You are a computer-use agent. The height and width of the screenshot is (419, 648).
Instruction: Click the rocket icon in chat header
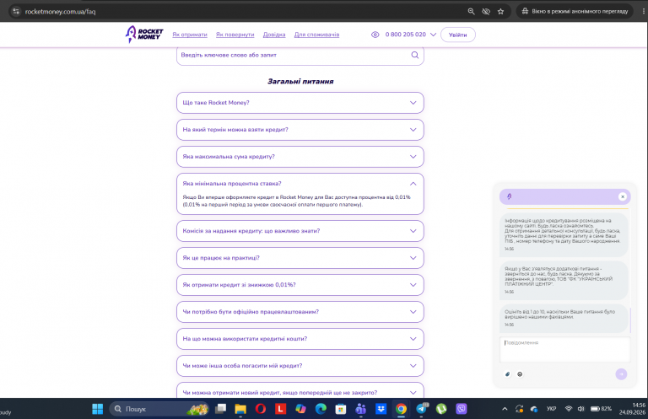pyautogui.click(x=509, y=197)
